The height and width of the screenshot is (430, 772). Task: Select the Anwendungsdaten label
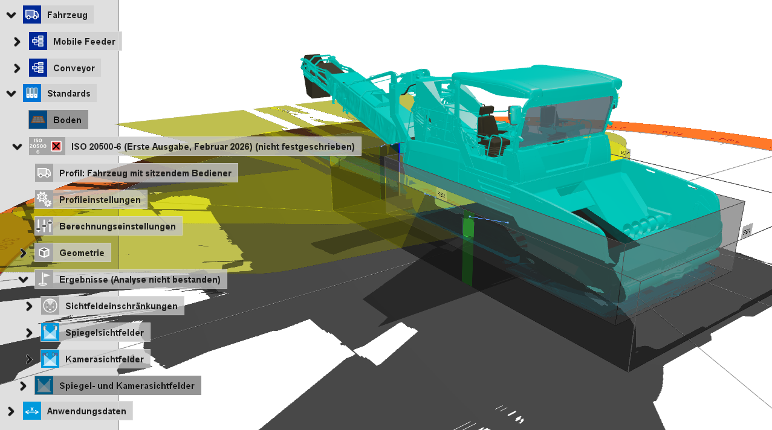86,411
